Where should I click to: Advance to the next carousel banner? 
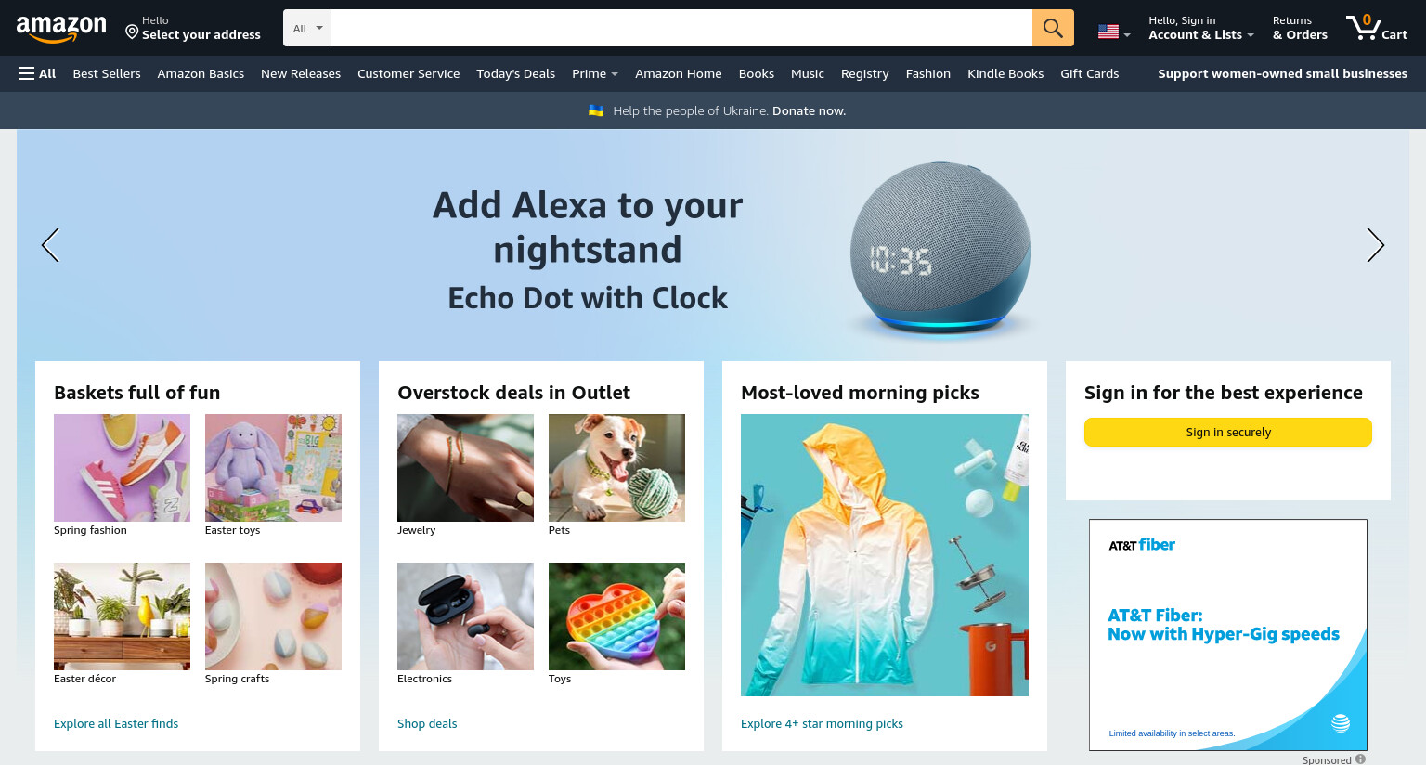(x=1375, y=245)
